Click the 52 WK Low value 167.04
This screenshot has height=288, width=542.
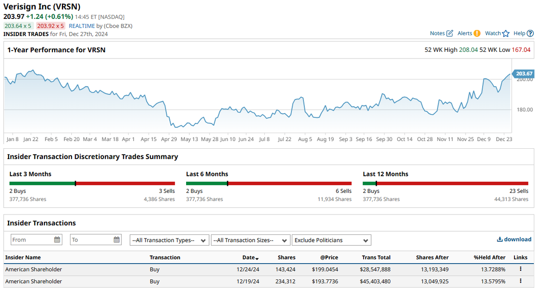[521, 50]
